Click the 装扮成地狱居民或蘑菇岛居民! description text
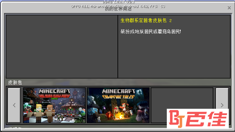Image resolution: width=235 pixels, height=132 pixels. (x=151, y=32)
